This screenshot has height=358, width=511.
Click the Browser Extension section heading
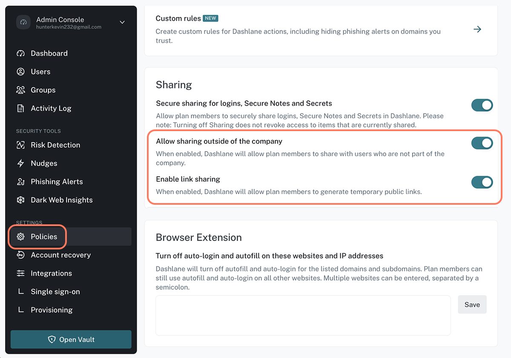click(198, 237)
